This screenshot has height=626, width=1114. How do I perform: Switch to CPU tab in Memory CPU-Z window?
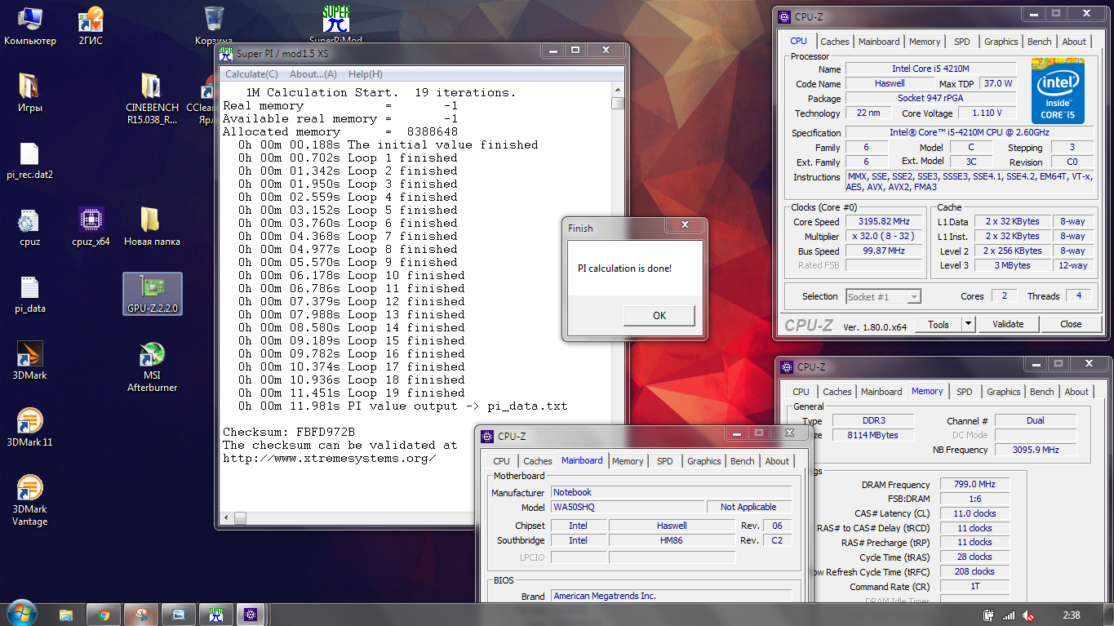(x=801, y=392)
